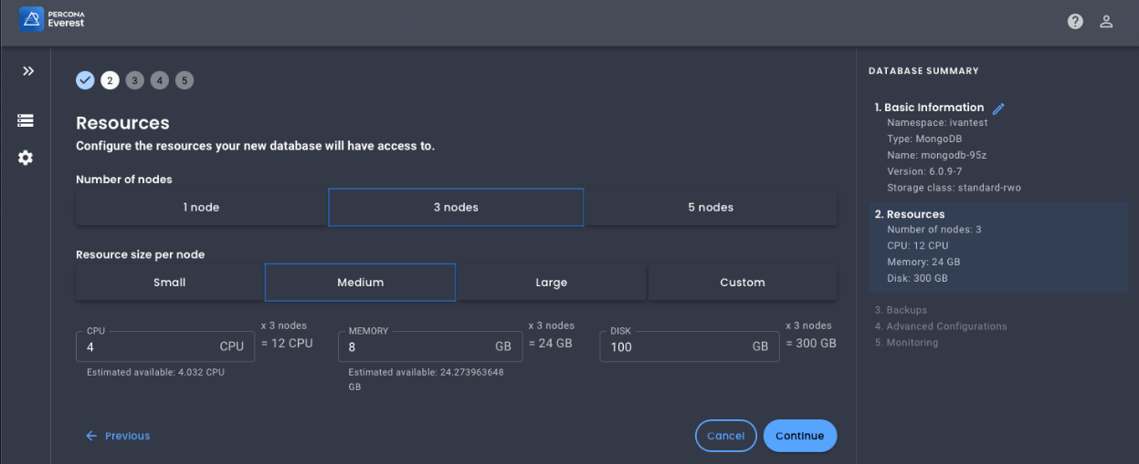Expand the sidebar with double chevron
The height and width of the screenshot is (464, 1139).
(27, 71)
